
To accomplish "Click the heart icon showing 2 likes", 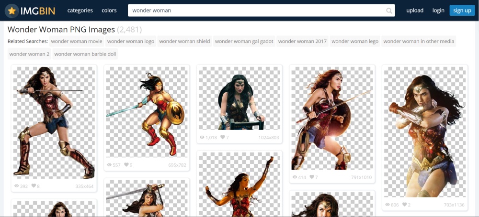I will [404, 205].
